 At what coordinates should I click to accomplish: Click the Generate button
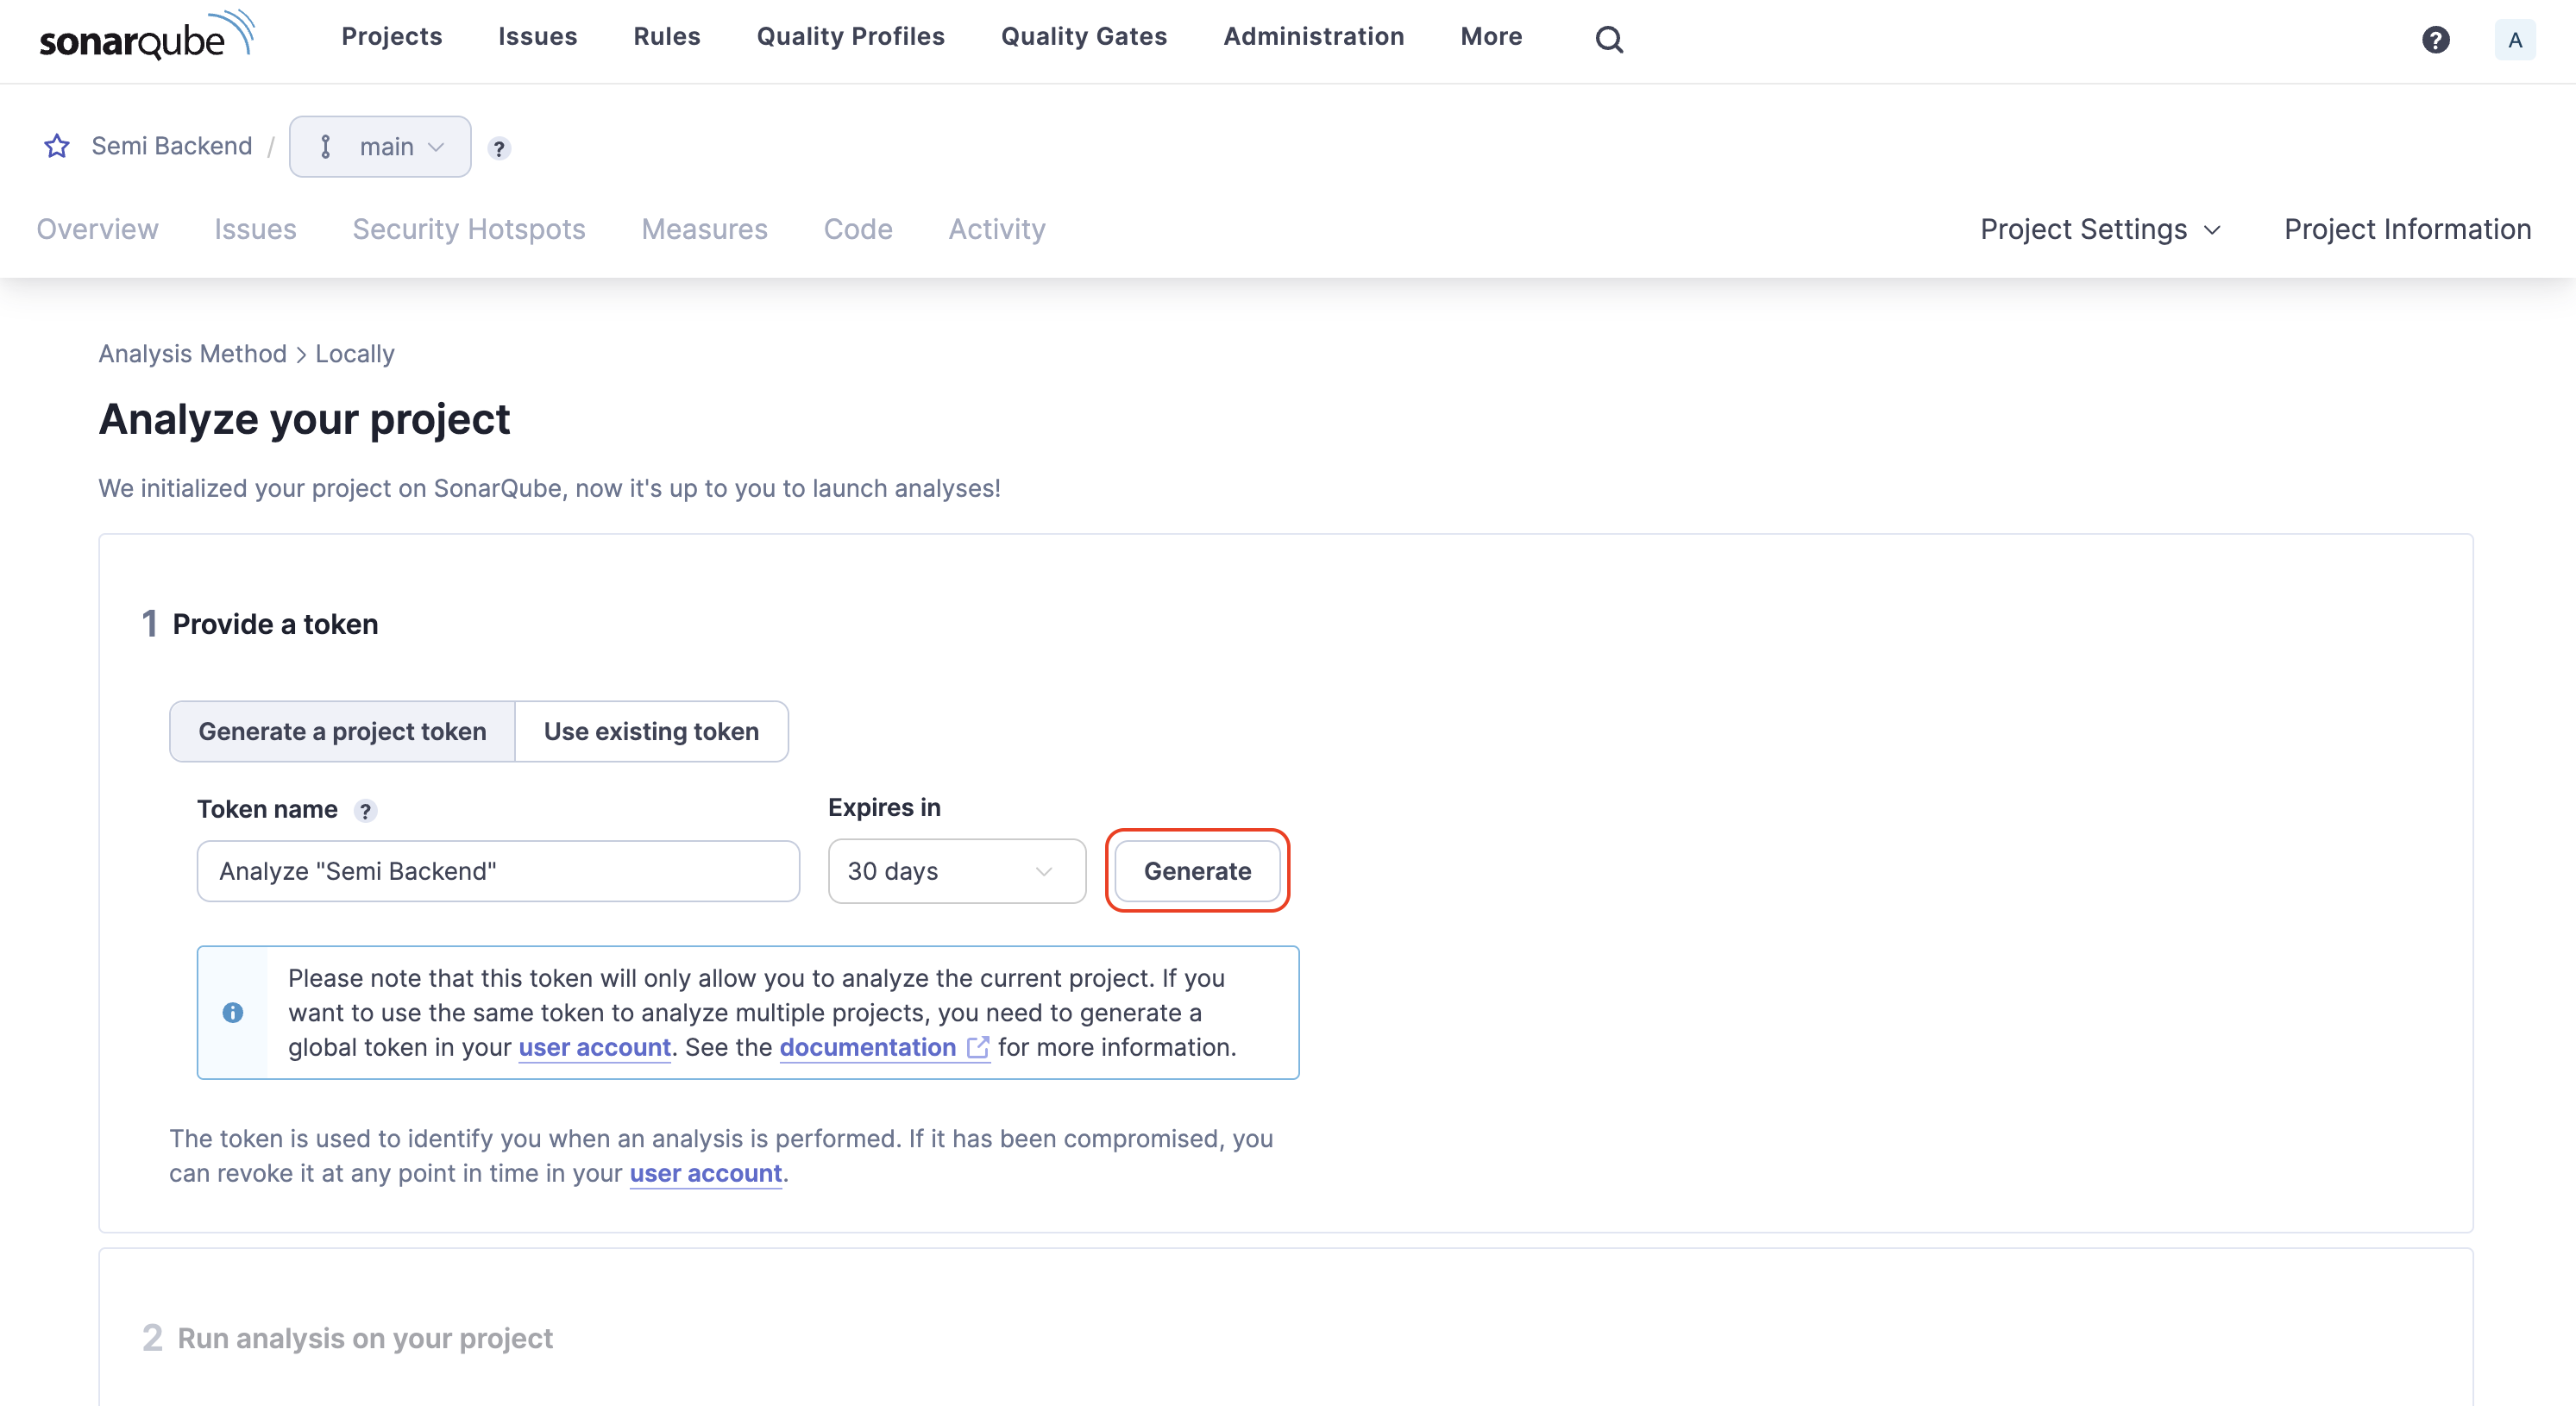pos(1197,871)
